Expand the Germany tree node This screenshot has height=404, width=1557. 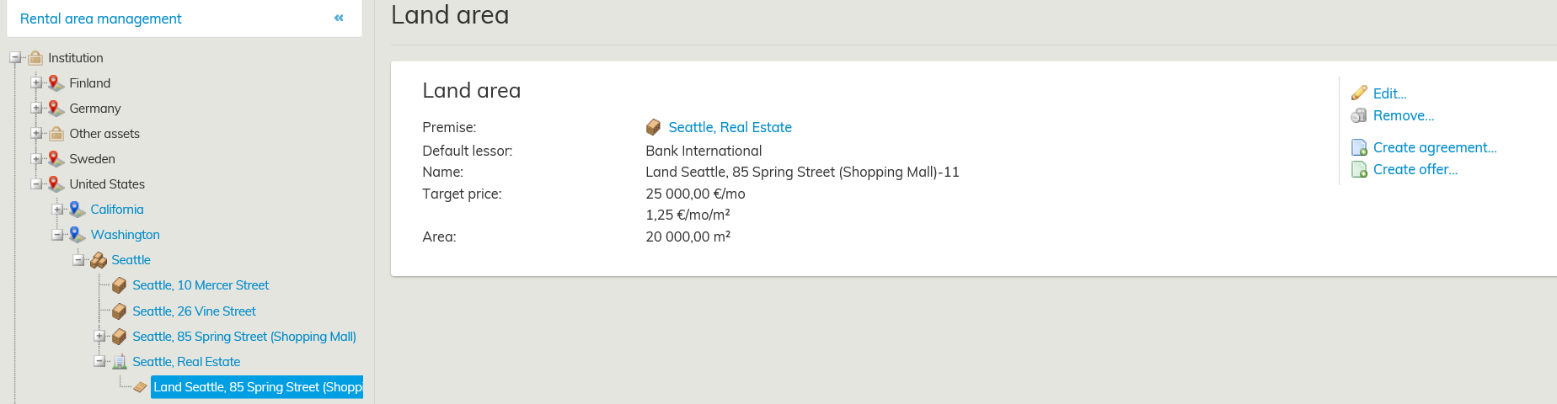(x=36, y=109)
